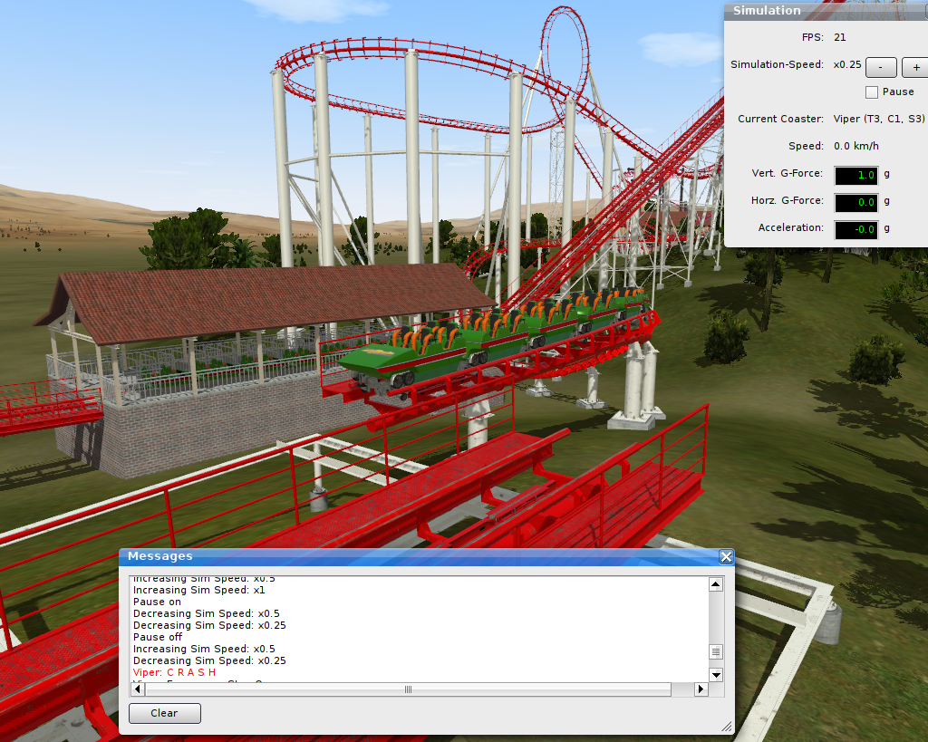Enable the Pause checkbox

(871, 92)
